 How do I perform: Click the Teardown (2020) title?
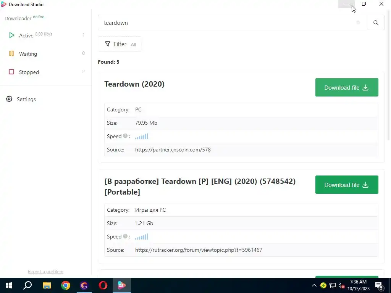(x=134, y=84)
